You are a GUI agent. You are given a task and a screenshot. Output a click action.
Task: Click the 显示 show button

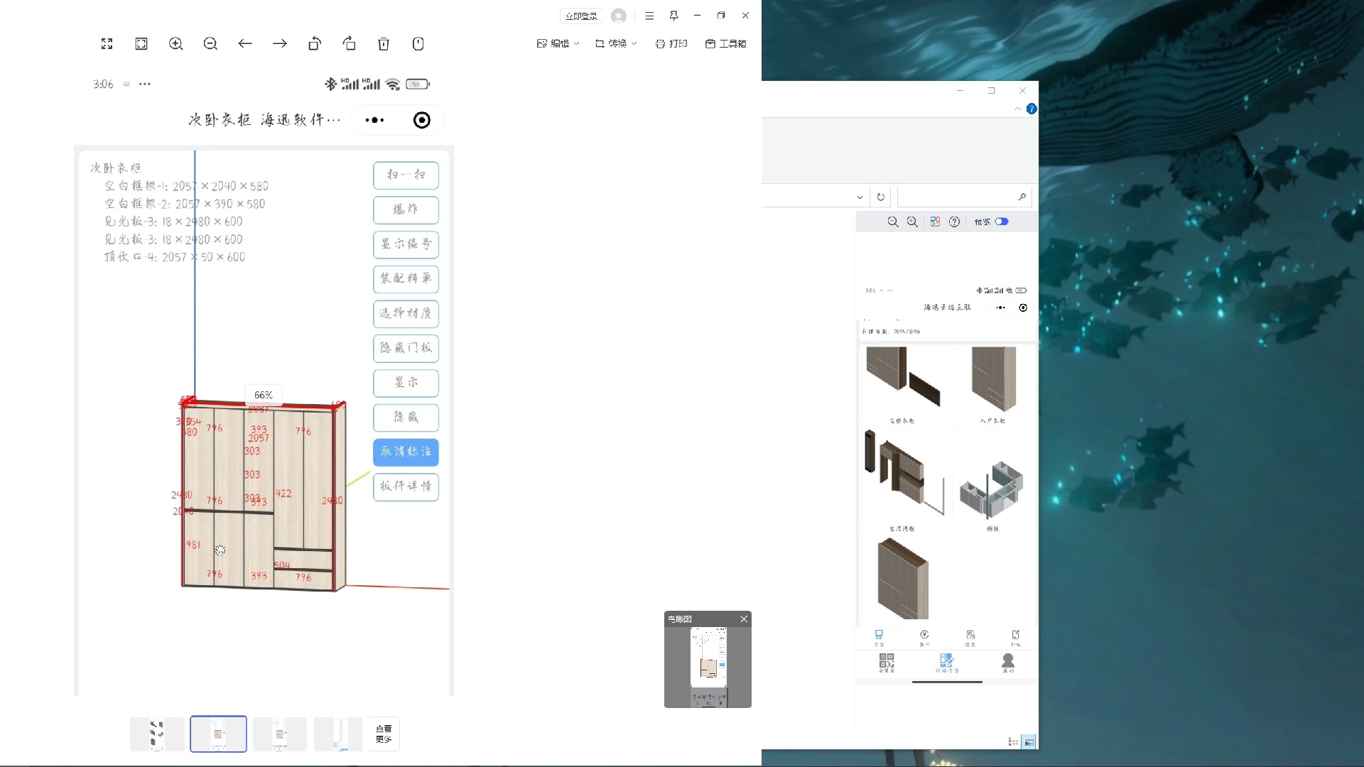pyautogui.click(x=406, y=383)
